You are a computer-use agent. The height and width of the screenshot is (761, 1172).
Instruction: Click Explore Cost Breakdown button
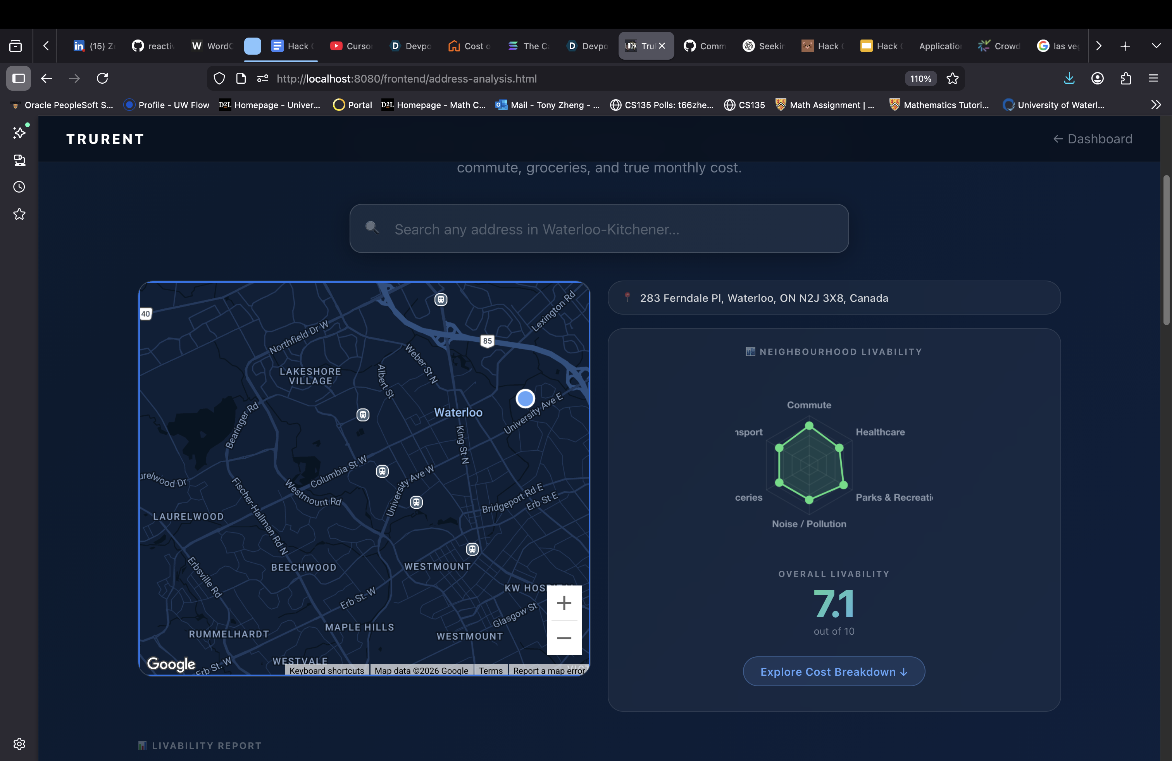click(833, 671)
